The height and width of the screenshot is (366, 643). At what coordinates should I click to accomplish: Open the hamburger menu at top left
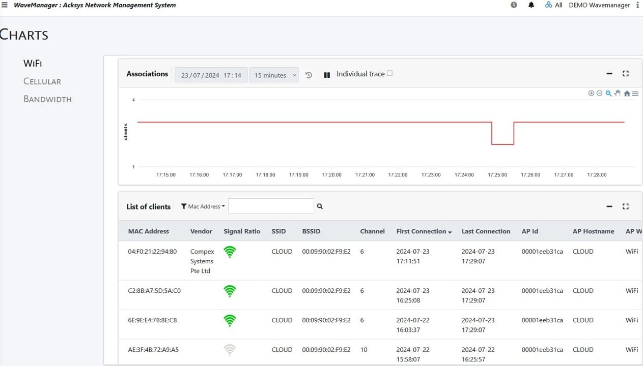pyautogui.click(x=5, y=5)
